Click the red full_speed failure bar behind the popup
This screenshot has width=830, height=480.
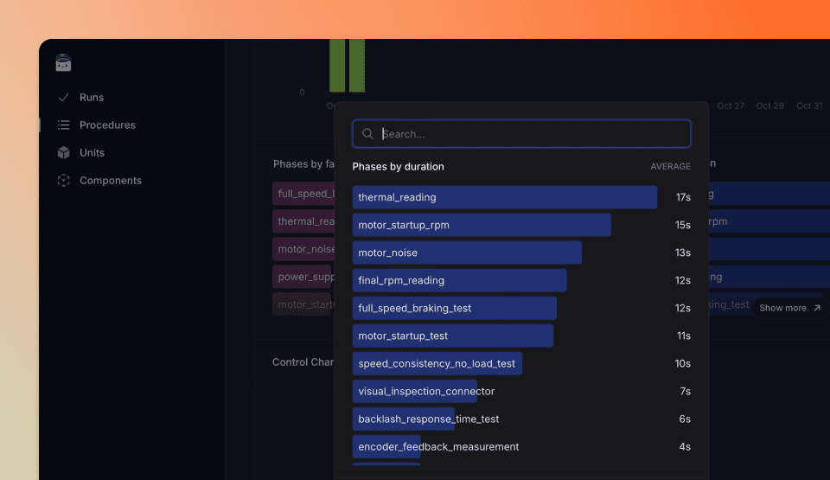(303, 194)
